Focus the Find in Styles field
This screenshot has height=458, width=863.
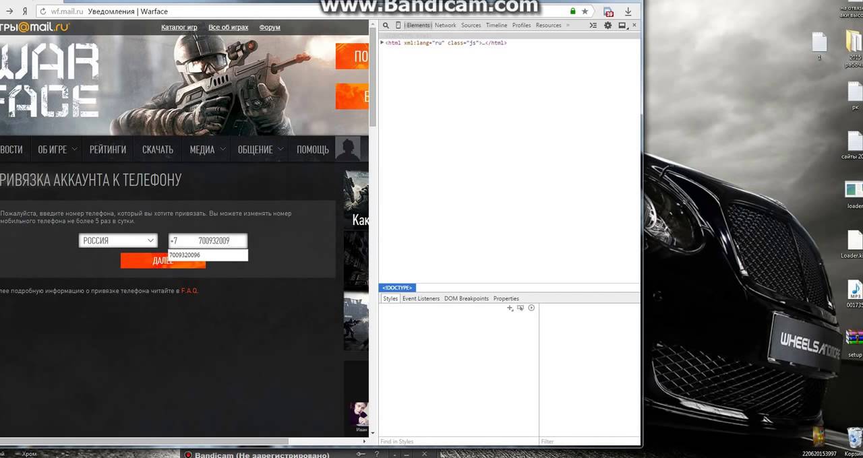click(458, 441)
